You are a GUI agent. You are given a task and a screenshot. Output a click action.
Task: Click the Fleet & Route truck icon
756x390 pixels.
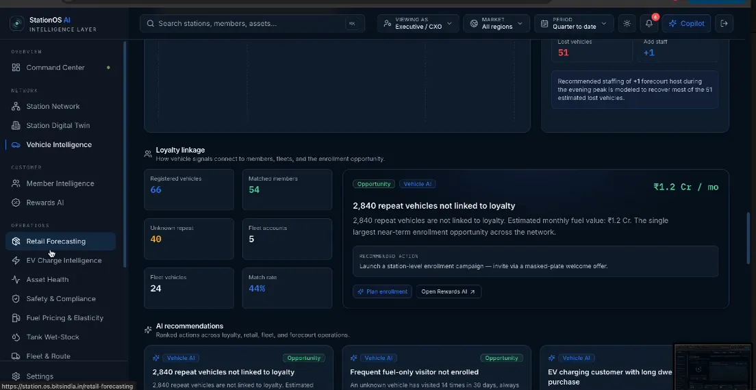(16, 356)
